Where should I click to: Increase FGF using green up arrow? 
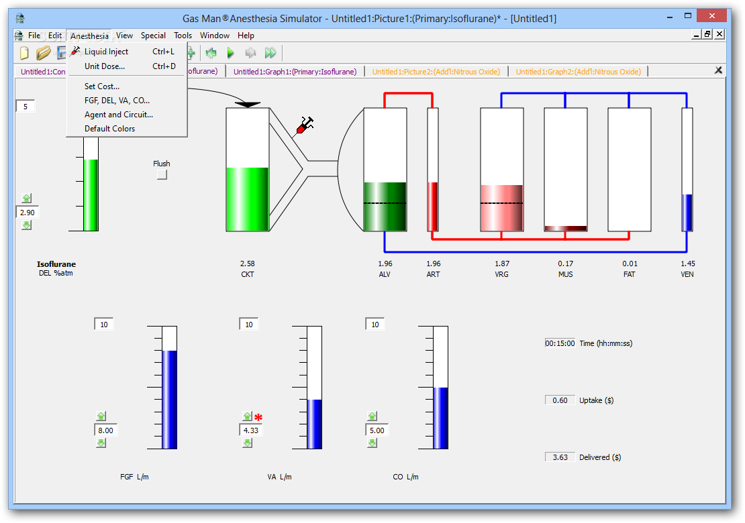click(x=101, y=416)
